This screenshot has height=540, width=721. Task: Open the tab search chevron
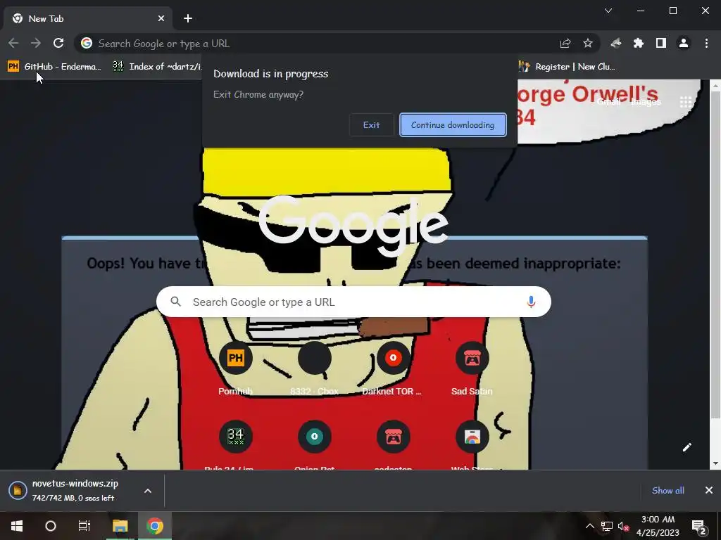tap(608, 11)
